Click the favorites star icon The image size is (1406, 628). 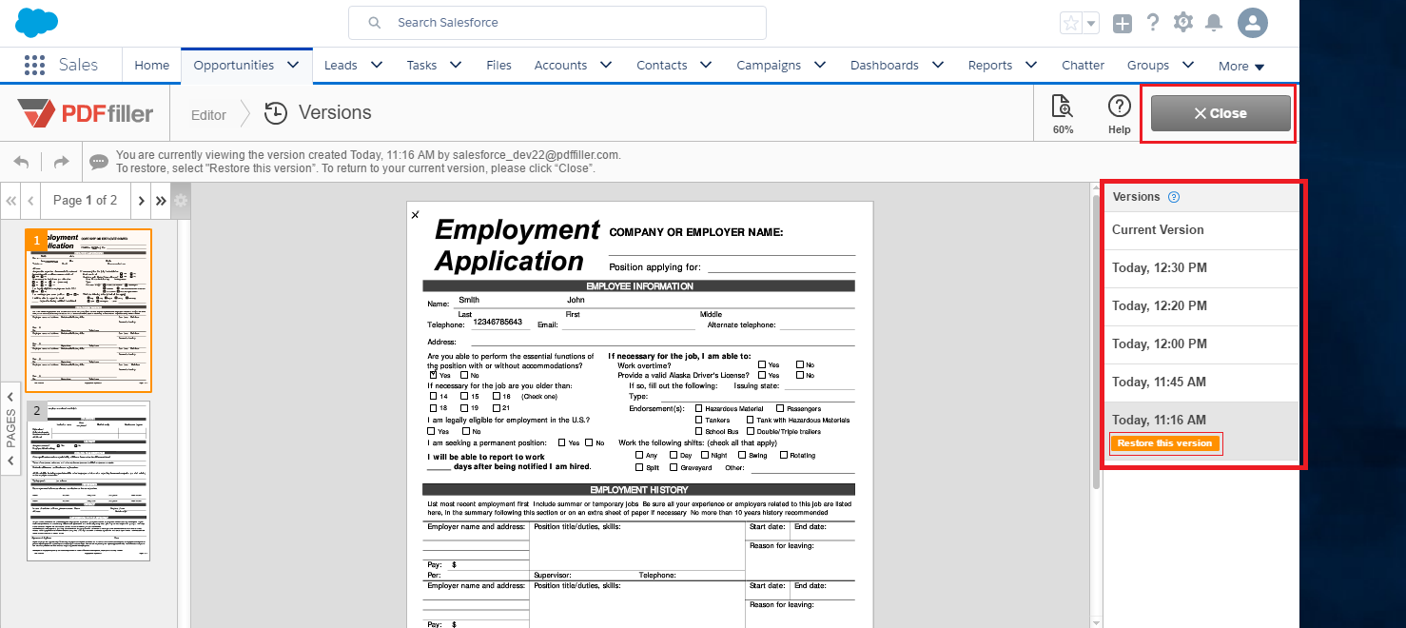coord(1071,23)
